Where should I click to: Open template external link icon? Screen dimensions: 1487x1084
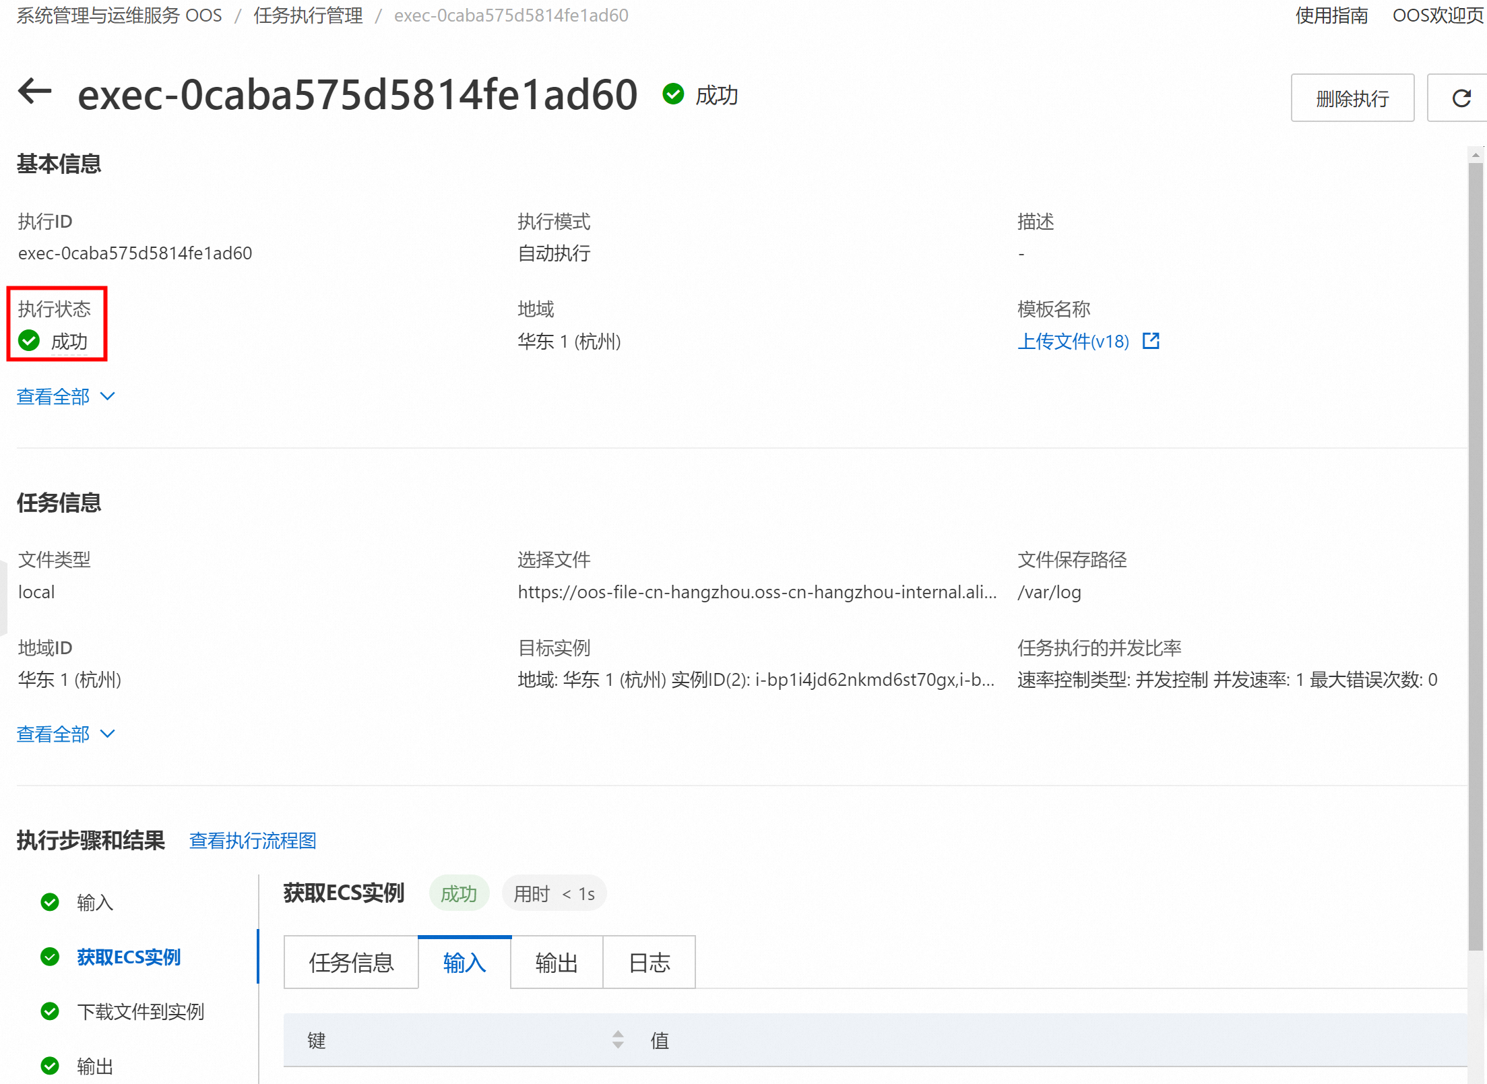tap(1151, 341)
